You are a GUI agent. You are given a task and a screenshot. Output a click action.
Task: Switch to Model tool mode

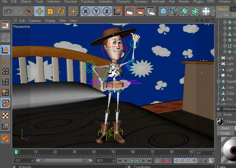click(x=5, y=50)
